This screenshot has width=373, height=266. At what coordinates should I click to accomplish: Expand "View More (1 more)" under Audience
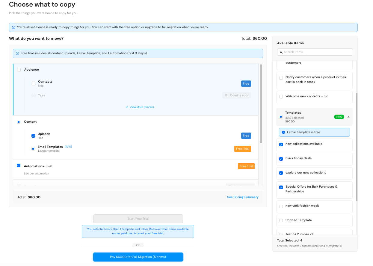click(x=140, y=107)
